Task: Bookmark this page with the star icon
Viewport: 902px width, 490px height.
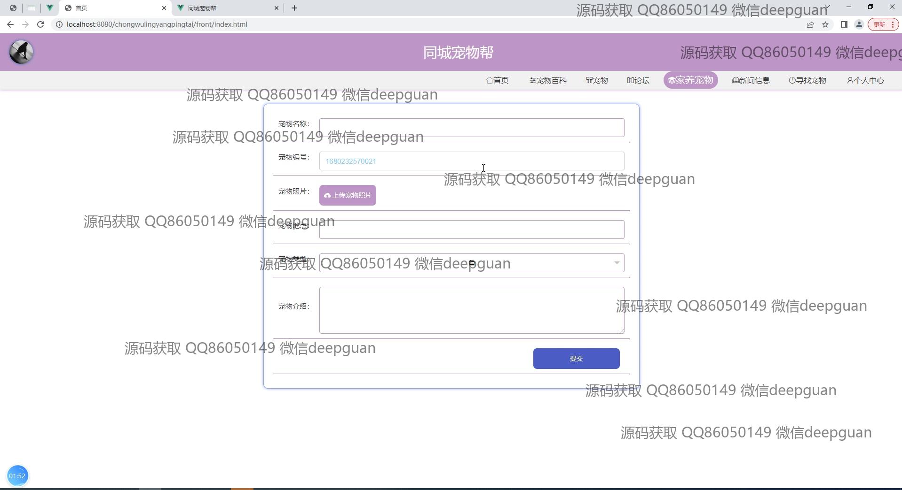Action: (x=825, y=24)
